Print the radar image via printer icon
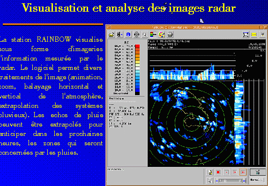This screenshot has height=186, width=268. 170,35
